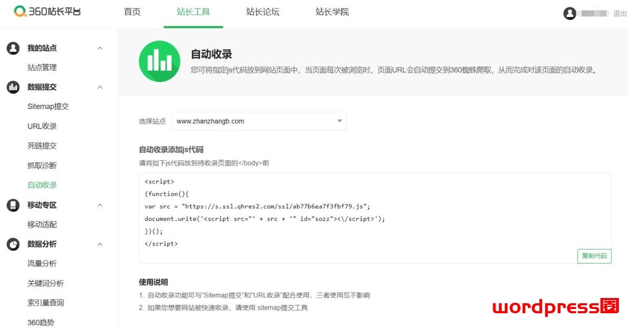Viewport: 631px width, 329px height.
Task: Open 流量分析 in the sidebar
Action: point(42,263)
